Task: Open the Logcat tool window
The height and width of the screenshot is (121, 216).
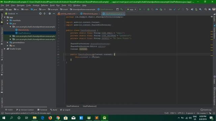Action: [x=65, y=110]
